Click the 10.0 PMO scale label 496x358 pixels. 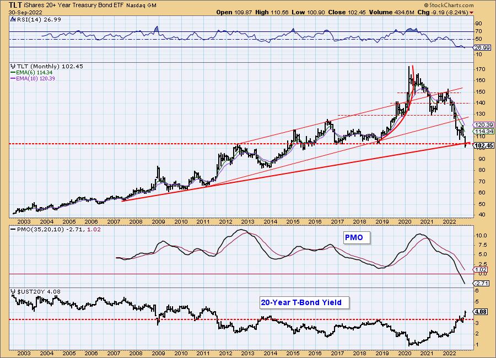(481, 236)
